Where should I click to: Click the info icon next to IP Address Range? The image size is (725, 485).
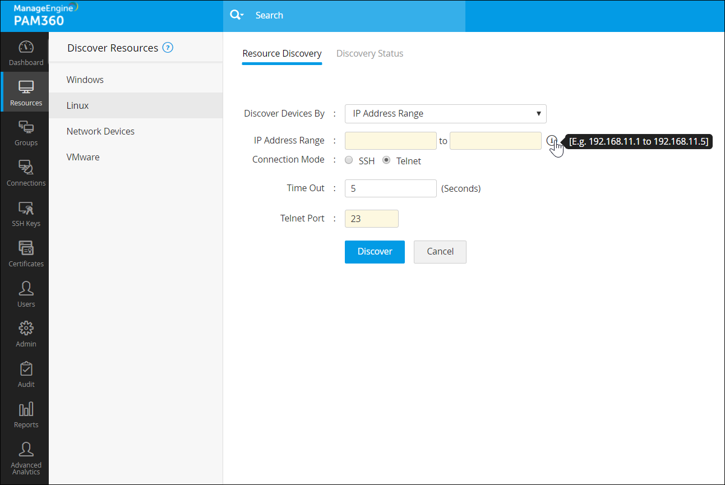point(553,141)
